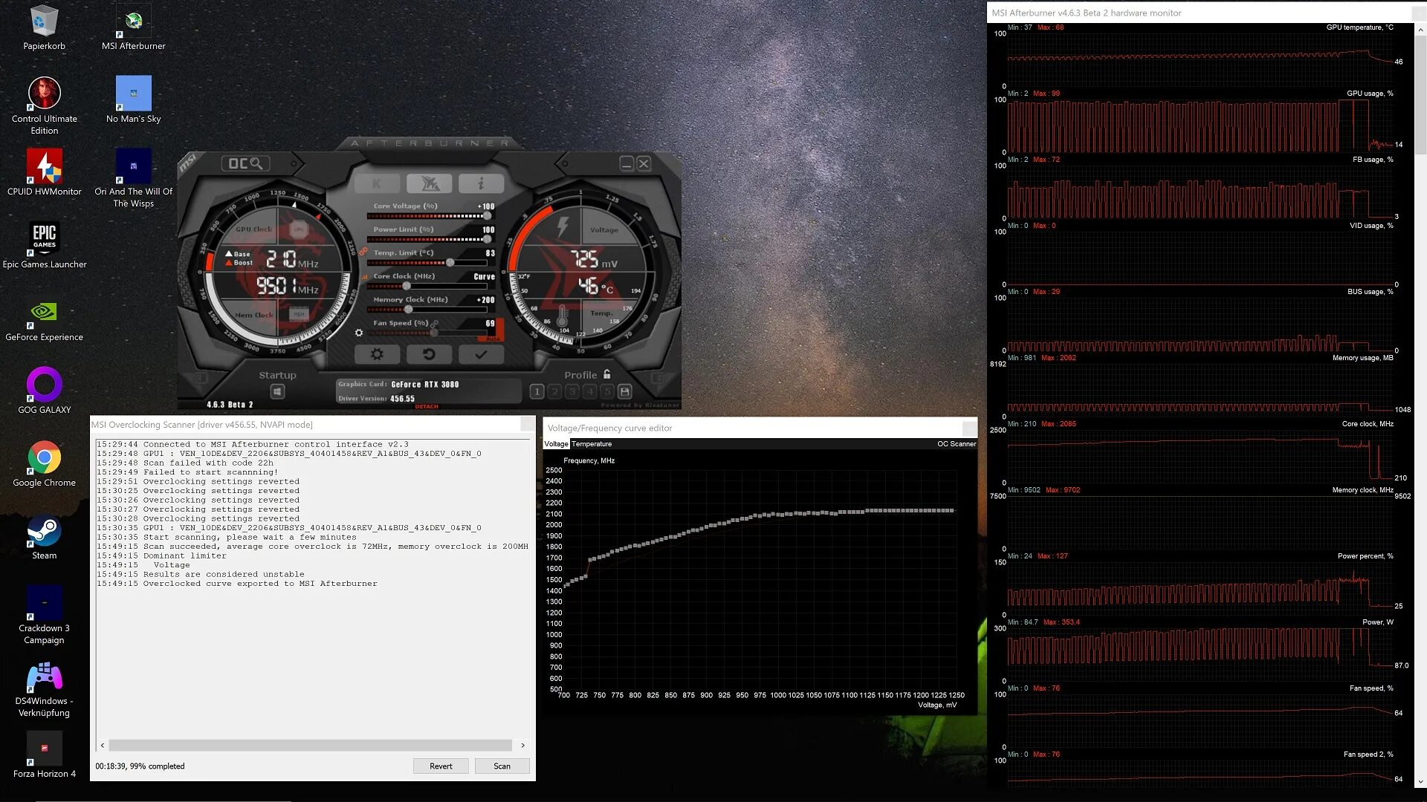Image resolution: width=1427 pixels, height=802 pixels.
Task: Click hardware monitor scroll down arrow
Action: click(1420, 781)
